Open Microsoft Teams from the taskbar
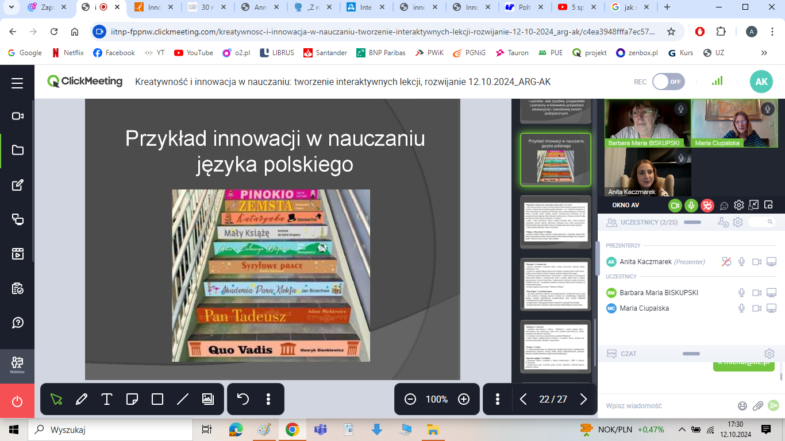 click(320, 429)
